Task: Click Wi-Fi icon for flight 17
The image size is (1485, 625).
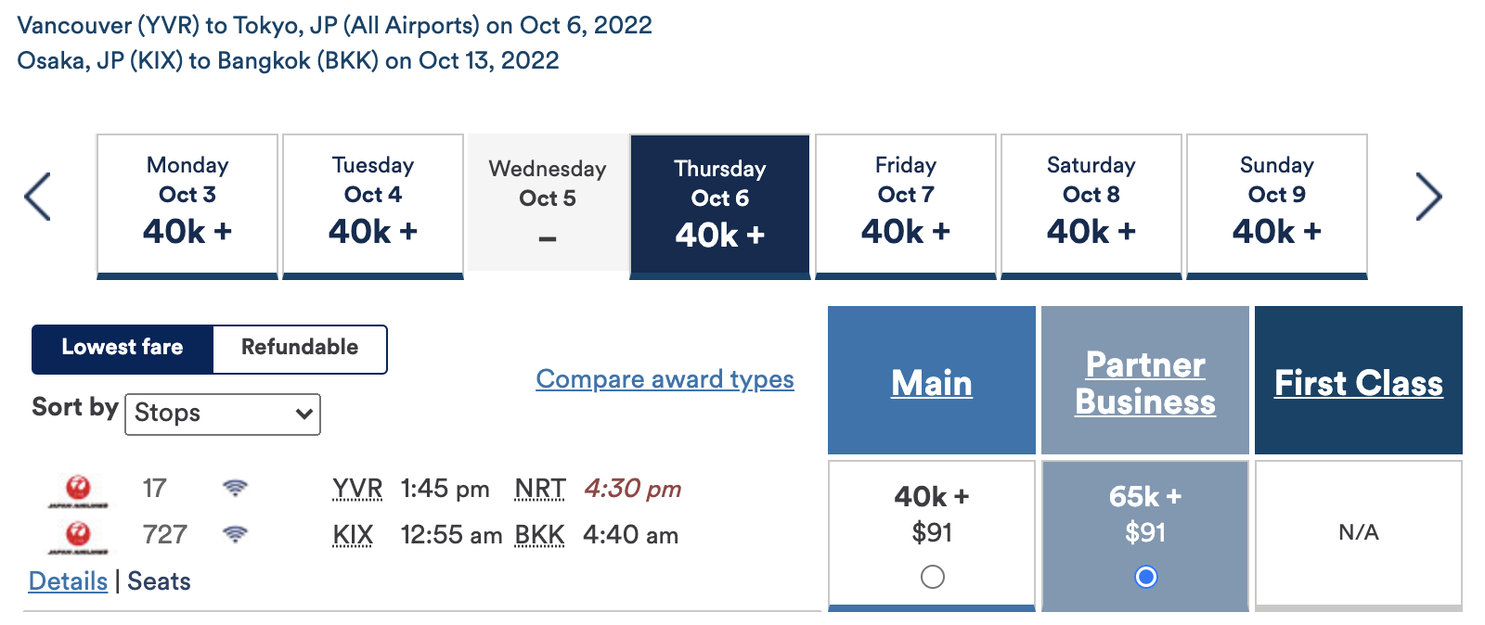Action: pyautogui.click(x=236, y=488)
